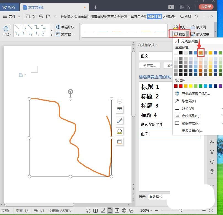Collapse the ribbon with the up chevron
The image size is (223, 215).
[211, 16]
